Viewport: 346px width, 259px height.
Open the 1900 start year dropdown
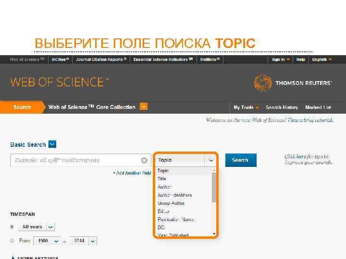pos(56,241)
